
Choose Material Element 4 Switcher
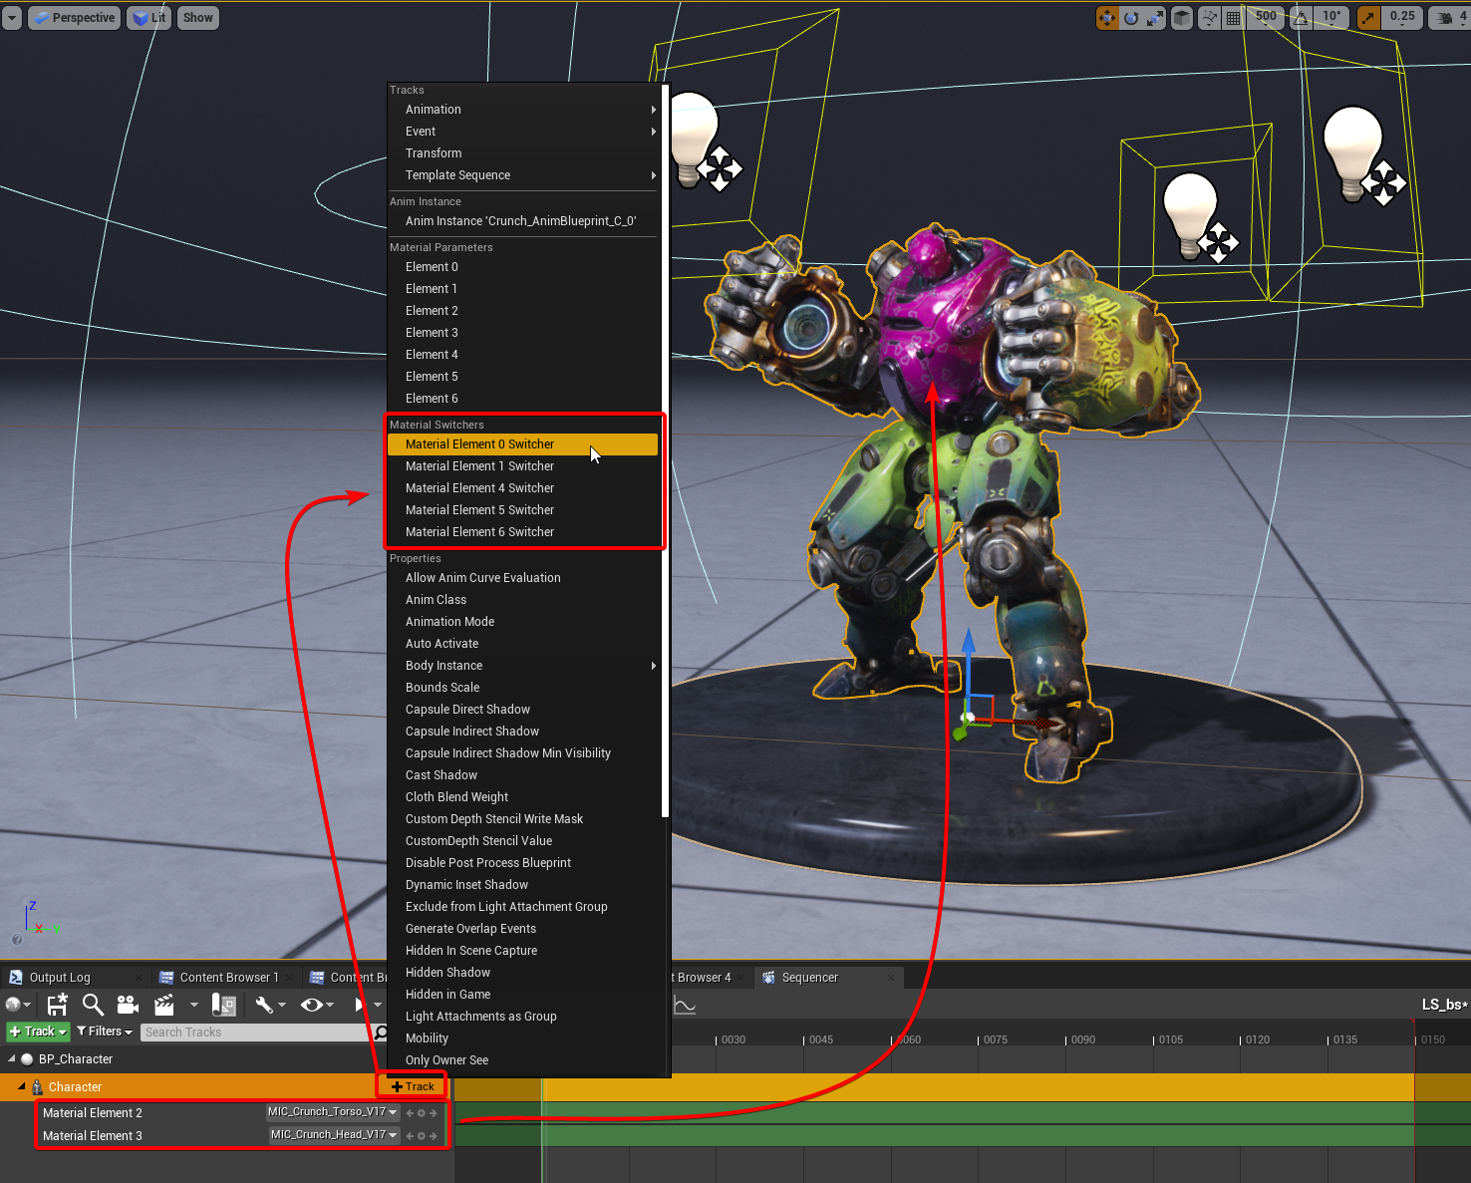click(523, 488)
